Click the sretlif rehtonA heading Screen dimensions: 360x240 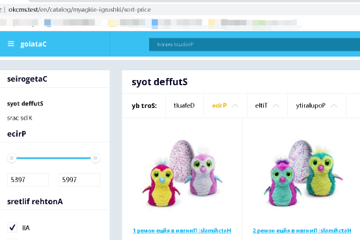tap(35, 202)
